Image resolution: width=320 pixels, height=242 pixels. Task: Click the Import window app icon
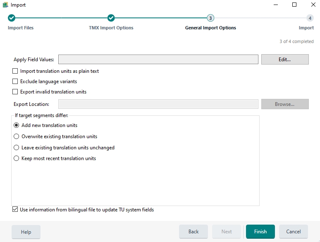(x=5, y=5)
